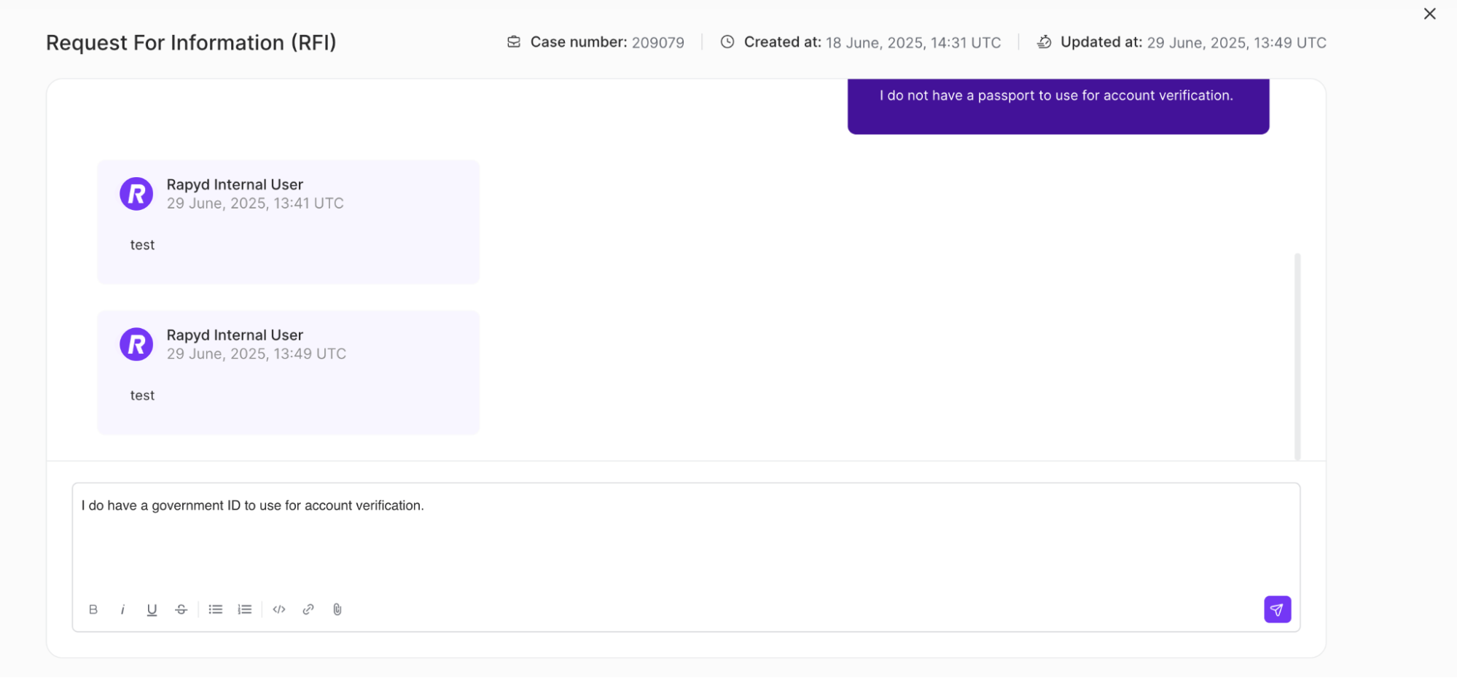1457x678 pixels.
Task: Apply underline to the reply text
Action: 152,609
